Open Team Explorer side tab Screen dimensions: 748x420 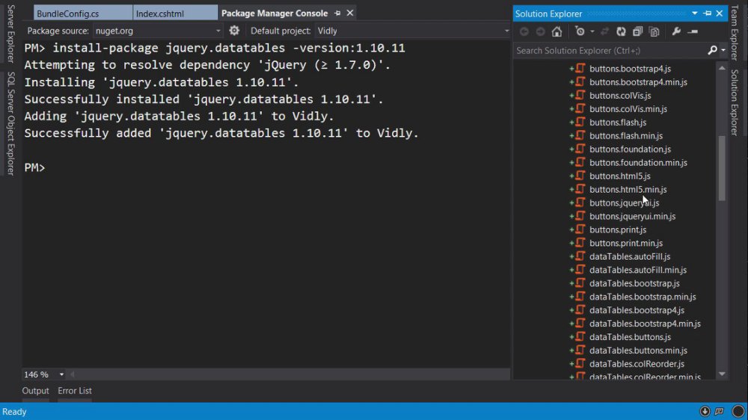tap(735, 32)
